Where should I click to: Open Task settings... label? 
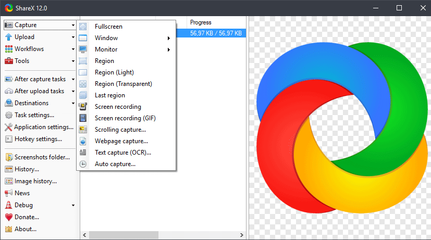pyautogui.click(x=34, y=115)
